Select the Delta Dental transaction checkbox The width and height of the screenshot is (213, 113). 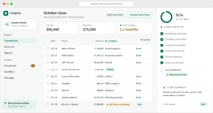click(x=47, y=55)
